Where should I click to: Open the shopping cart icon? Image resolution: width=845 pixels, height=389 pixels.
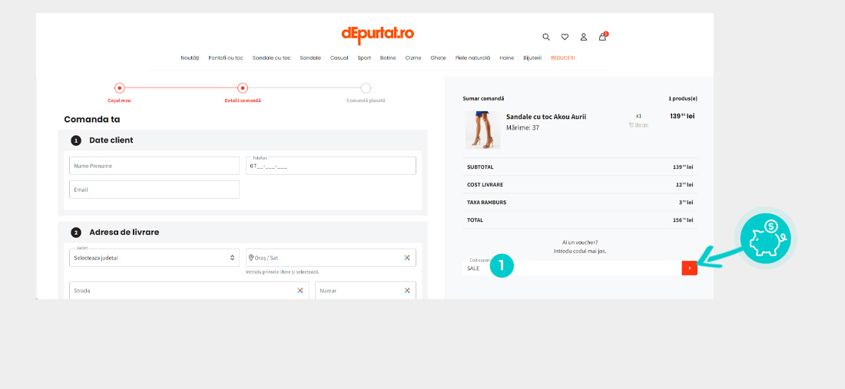coord(602,37)
